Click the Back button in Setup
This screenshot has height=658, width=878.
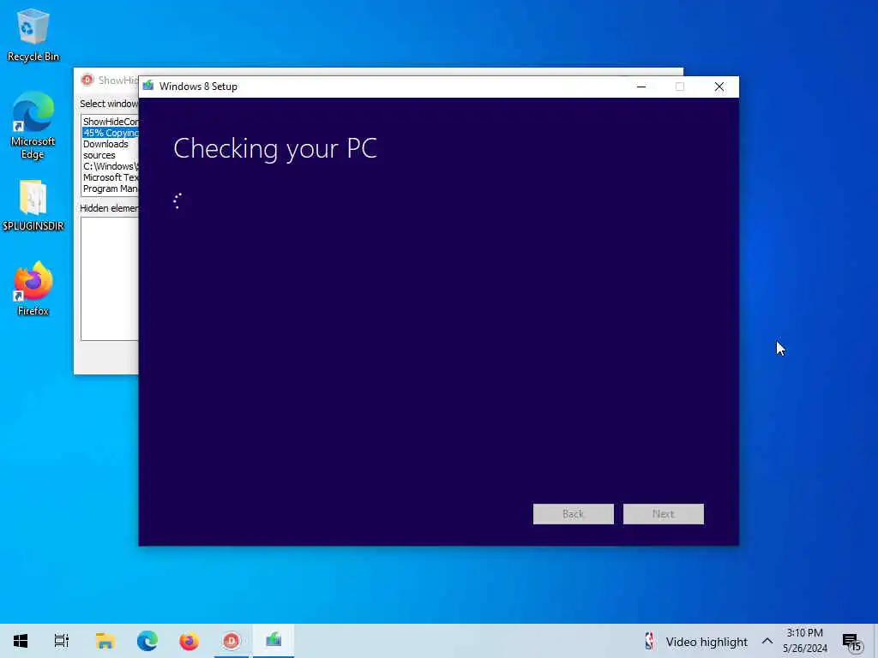573,514
